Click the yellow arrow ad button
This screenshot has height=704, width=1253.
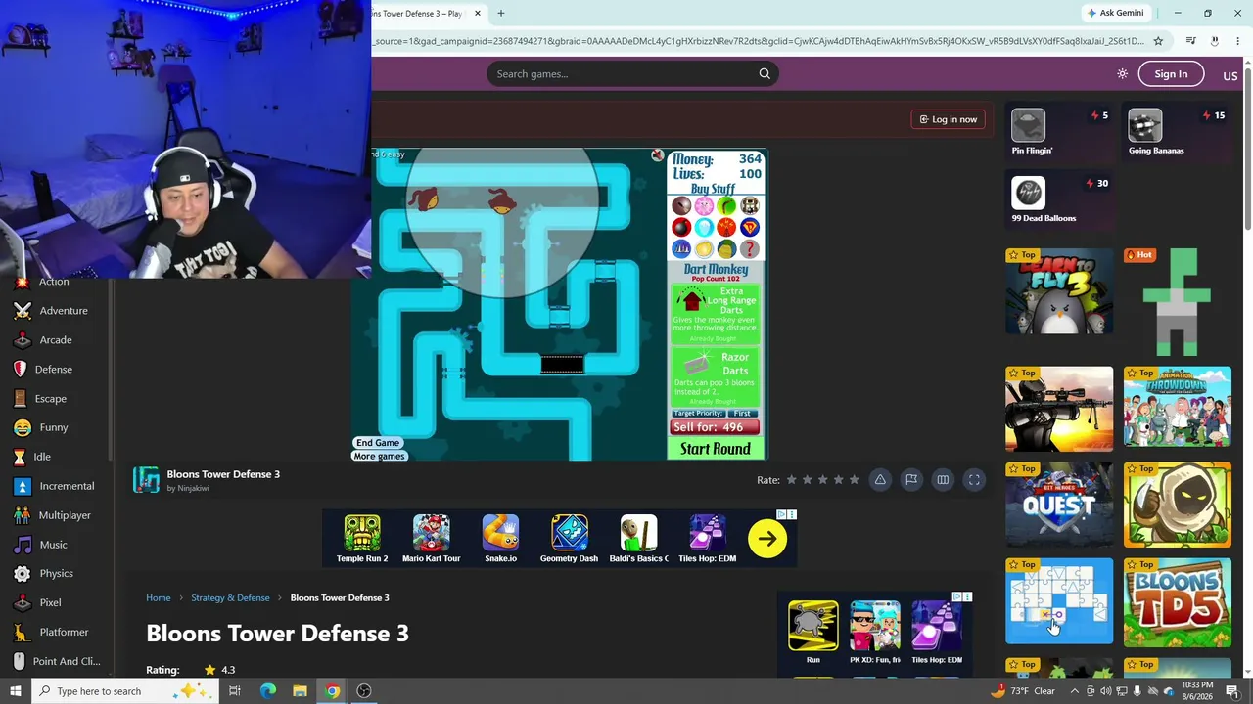pyautogui.click(x=767, y=539)
